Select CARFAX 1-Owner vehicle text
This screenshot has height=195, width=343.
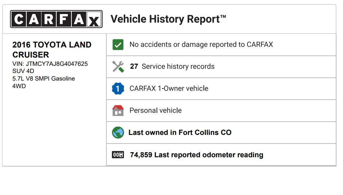tap(169, 89)
